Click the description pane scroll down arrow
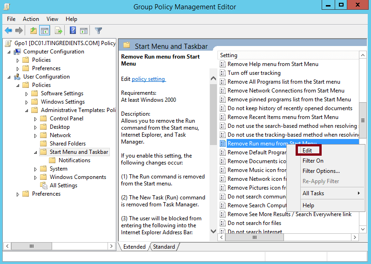Screen dimensions: 371x264 213,231
